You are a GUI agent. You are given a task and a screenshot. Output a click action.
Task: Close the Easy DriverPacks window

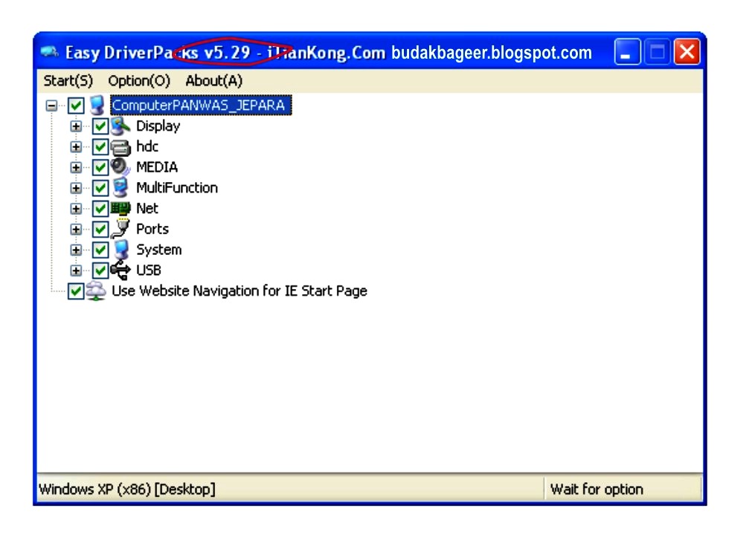pyautogui.click(x=687, y=51)
